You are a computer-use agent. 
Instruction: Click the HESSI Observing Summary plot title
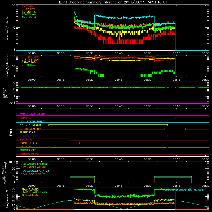pos(112,2)
